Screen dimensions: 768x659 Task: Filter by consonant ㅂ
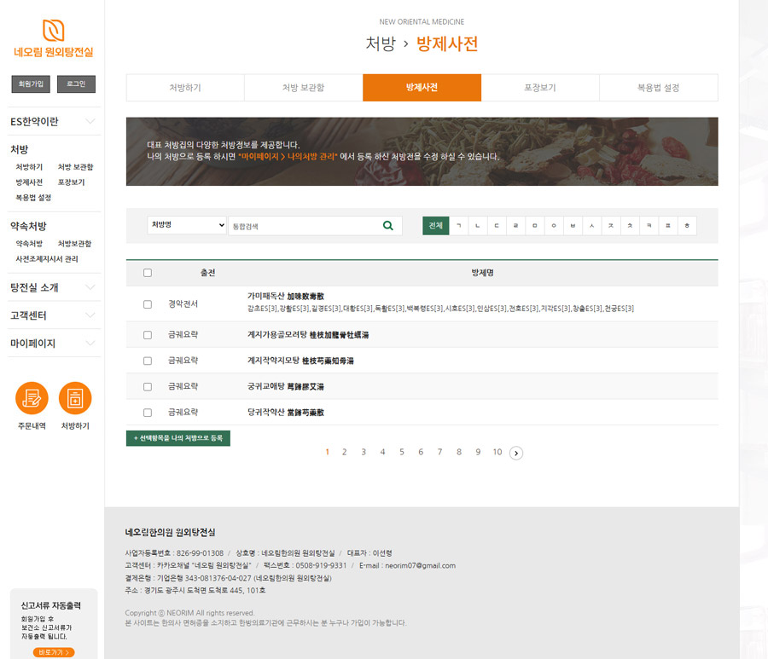point(573,226)
